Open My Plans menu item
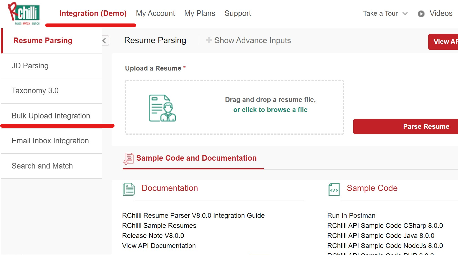Image resolution: width=458 pixels, height=255 pixels. (x=200, y=13)
